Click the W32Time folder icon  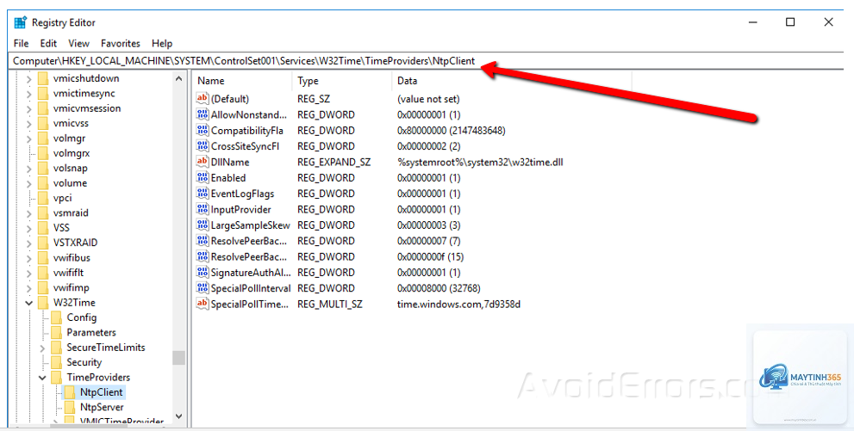[43, 303]
